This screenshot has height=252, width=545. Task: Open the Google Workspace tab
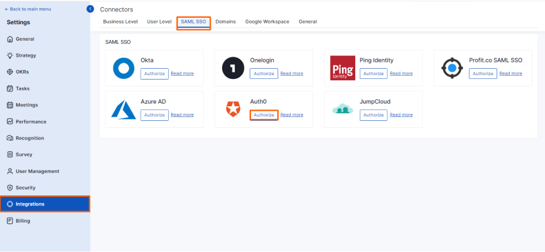267,22
